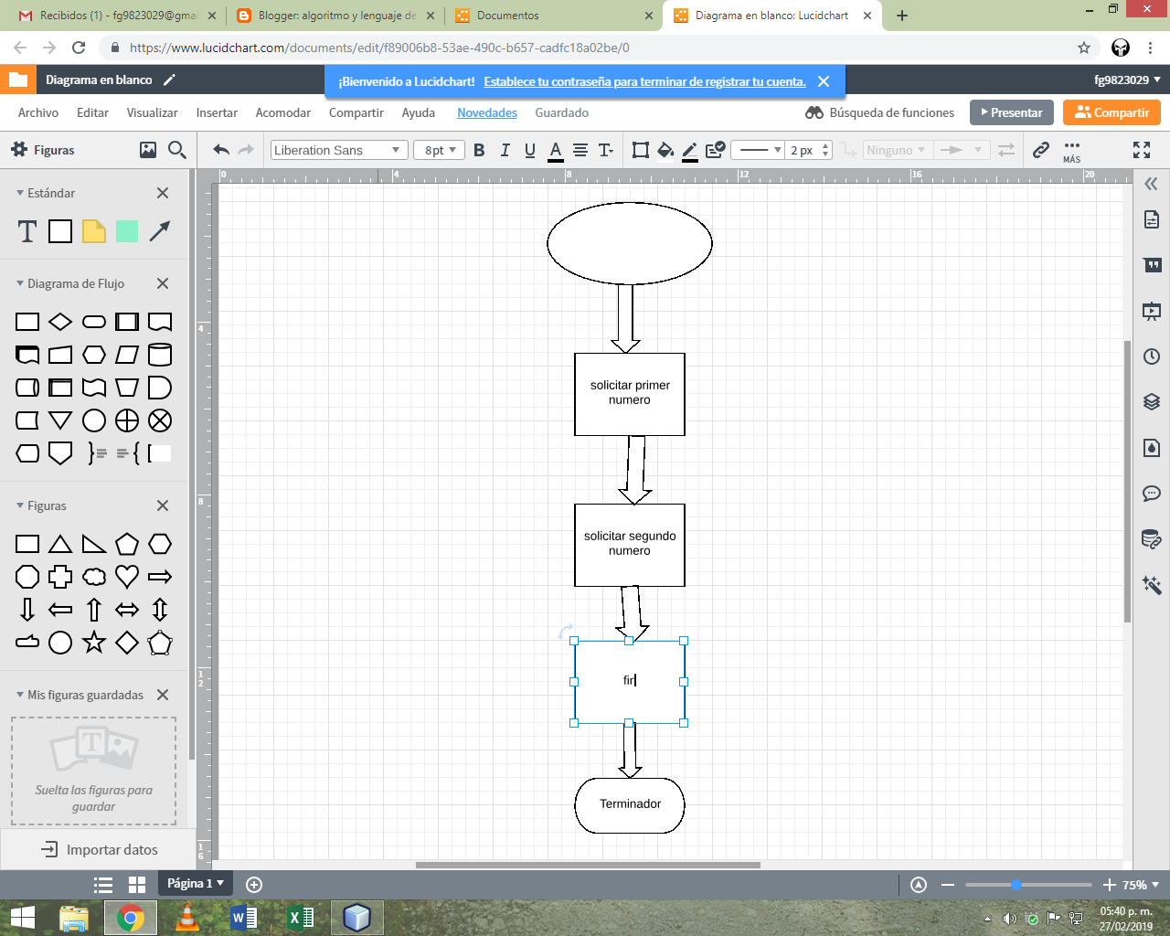Image resolution: width=1170 pixels, height=936 pixels.
Task: Select the line color pencil icon
Action: 690,149
